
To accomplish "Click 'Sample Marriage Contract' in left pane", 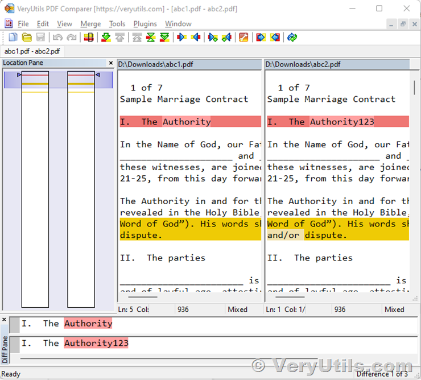I will tap(184, 99).
